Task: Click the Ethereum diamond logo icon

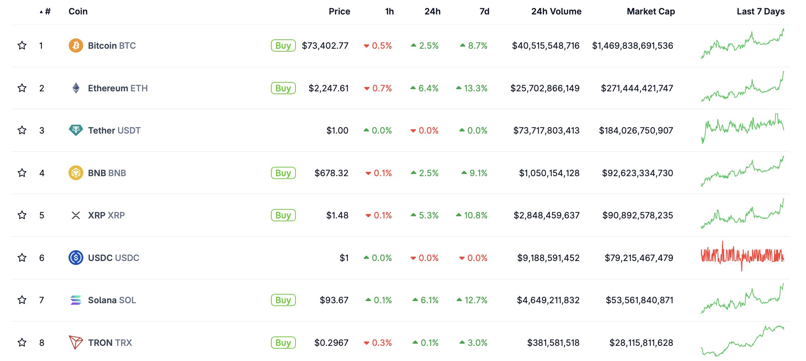Action: coord(76,88)
